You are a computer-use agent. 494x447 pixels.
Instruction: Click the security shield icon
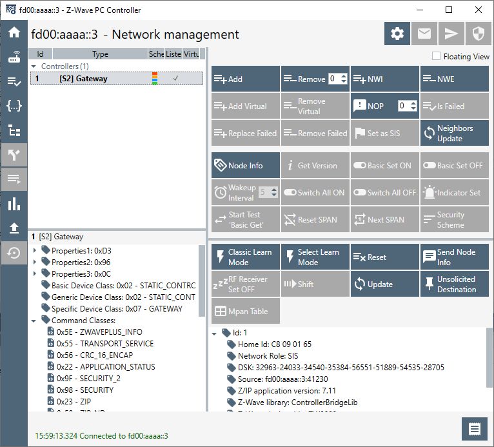(479, 34)
